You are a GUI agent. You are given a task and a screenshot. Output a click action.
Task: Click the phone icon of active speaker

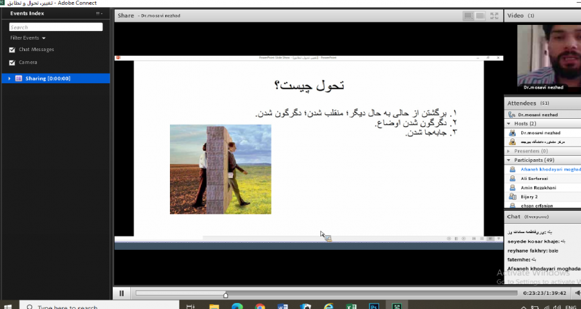point(512,115)
